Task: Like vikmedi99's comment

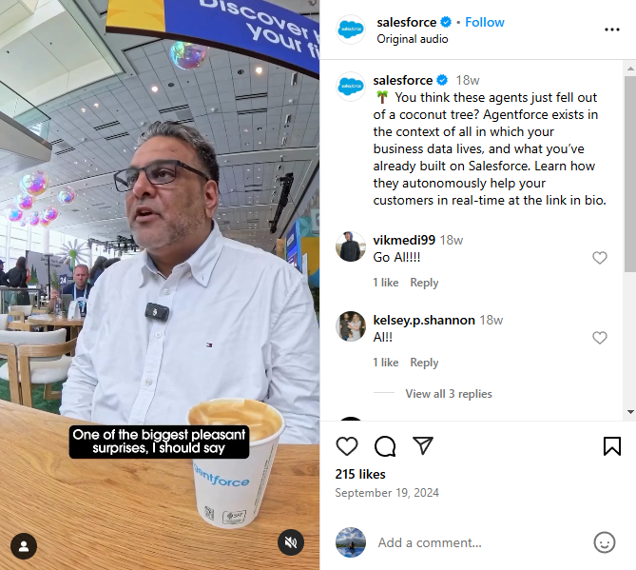Action: tap(600, 258)
